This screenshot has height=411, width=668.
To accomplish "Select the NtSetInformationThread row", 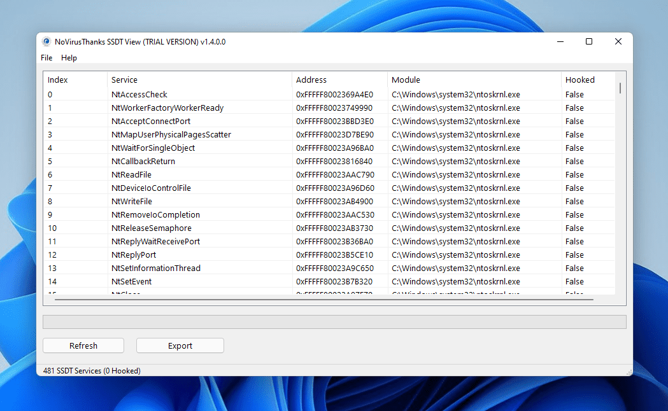I will click(x=329, y=268).
